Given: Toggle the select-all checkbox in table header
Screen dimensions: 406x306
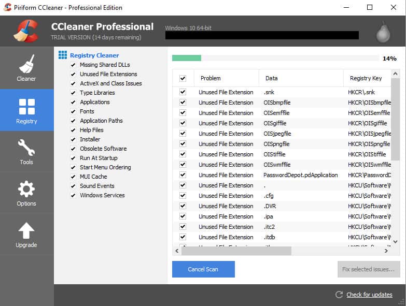Looking at the screenshot, I should tap(183, 78).
